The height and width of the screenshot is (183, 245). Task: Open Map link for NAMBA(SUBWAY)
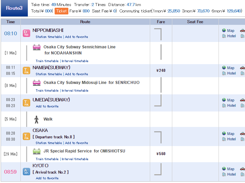coord(231,68)
